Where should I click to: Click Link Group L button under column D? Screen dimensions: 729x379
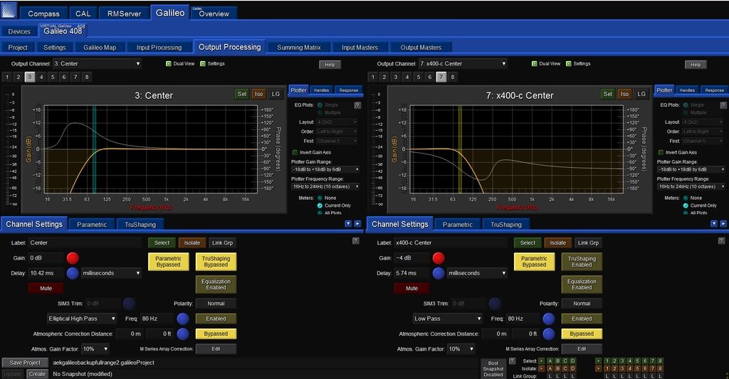[573, 376]
